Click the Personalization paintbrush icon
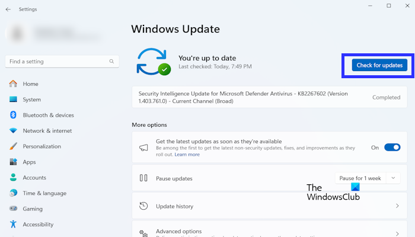This screenshot has width=415, height=237. [13, 146]
